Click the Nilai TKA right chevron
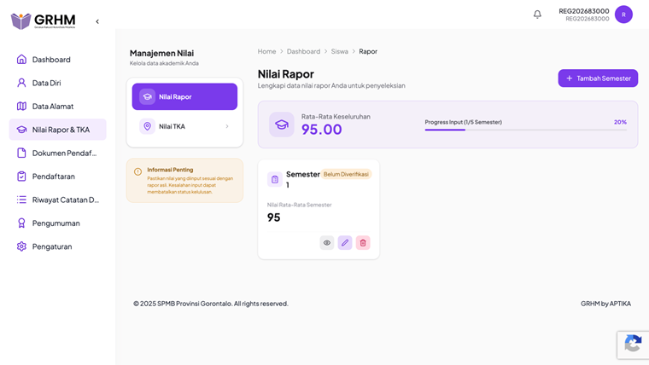The width and height of the screenshot is (649, 365). point(227,126)
